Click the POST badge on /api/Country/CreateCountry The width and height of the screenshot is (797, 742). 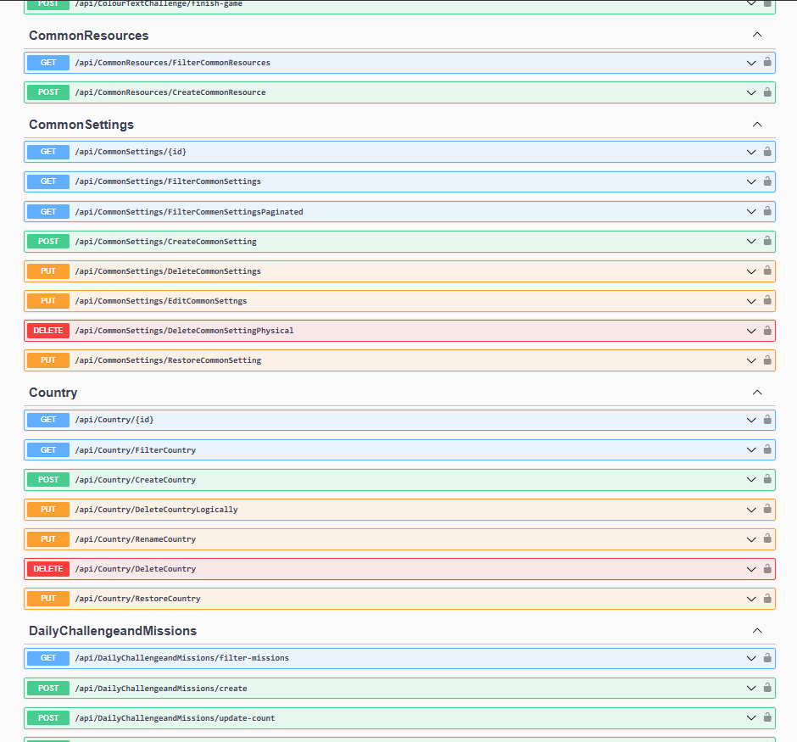click(47, 479)
